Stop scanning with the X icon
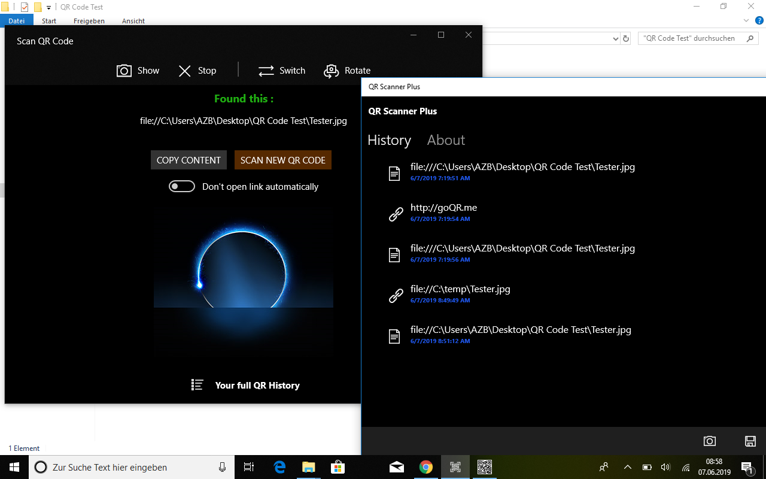This screenshot has width=766, height=479. point(185,71)
